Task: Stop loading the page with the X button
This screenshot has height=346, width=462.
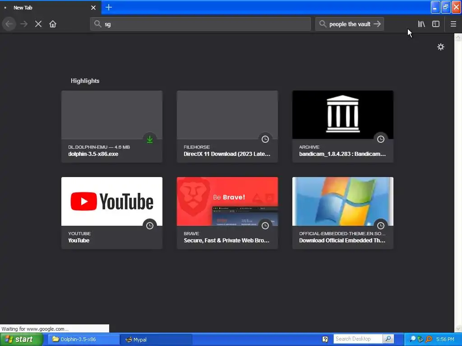Action: click(x=38, y=24)
